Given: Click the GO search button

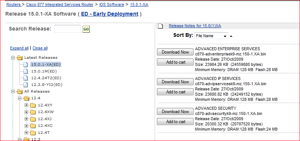Looking at the screenshot, I should pyautogui.click(x=86, y=29).
